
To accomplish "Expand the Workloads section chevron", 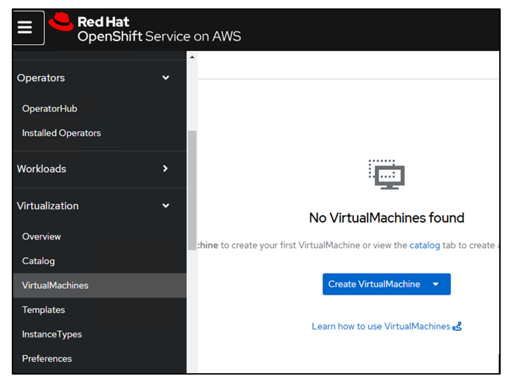I will click(x=165, y=168).
